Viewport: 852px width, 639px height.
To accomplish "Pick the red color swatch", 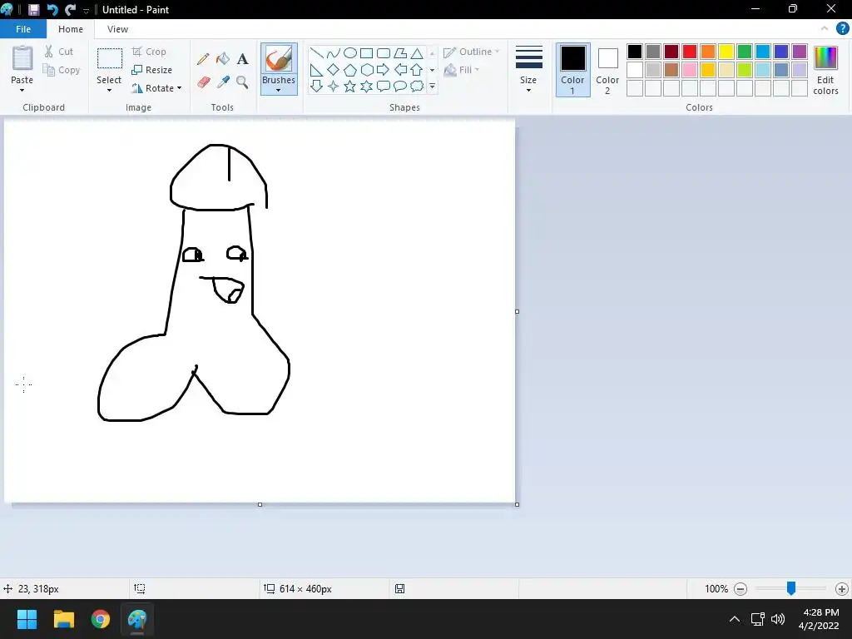I will click(x=690, y=52).
